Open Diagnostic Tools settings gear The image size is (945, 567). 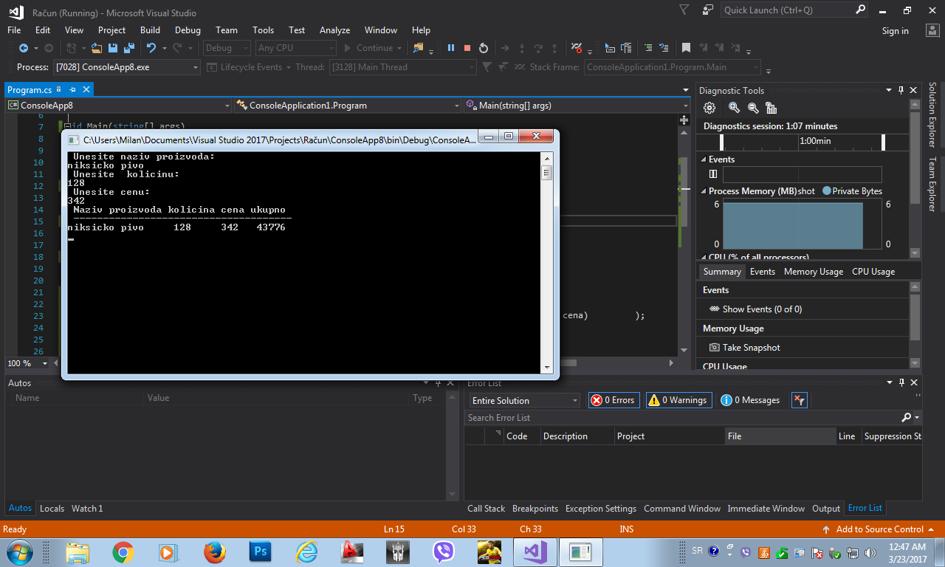[x=709, y=108]
